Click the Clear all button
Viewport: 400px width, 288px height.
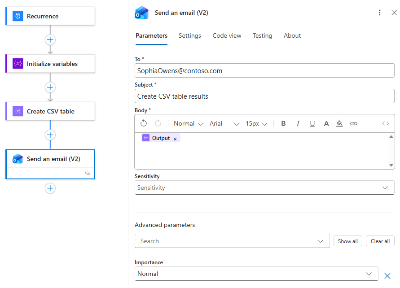point(380,241)
